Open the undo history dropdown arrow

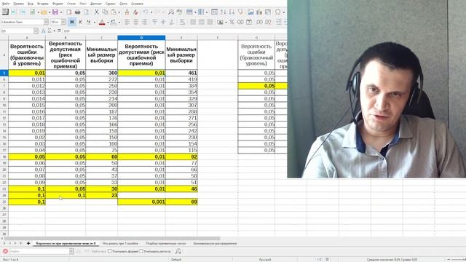[x=151, y=12]
